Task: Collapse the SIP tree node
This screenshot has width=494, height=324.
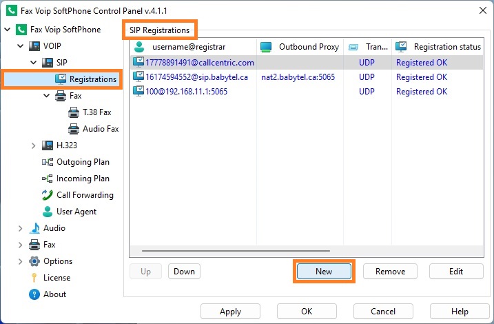Action: click(x=33, y=63)
